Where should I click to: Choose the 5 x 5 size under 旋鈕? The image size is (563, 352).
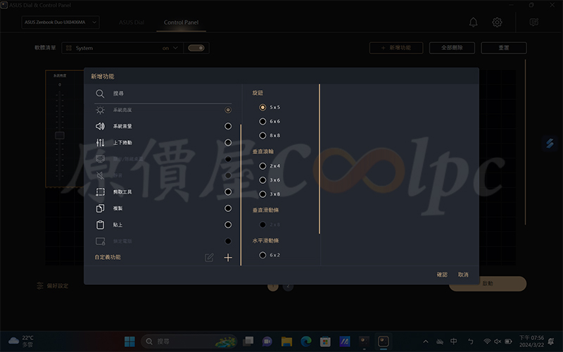click(x=262, y=107)
